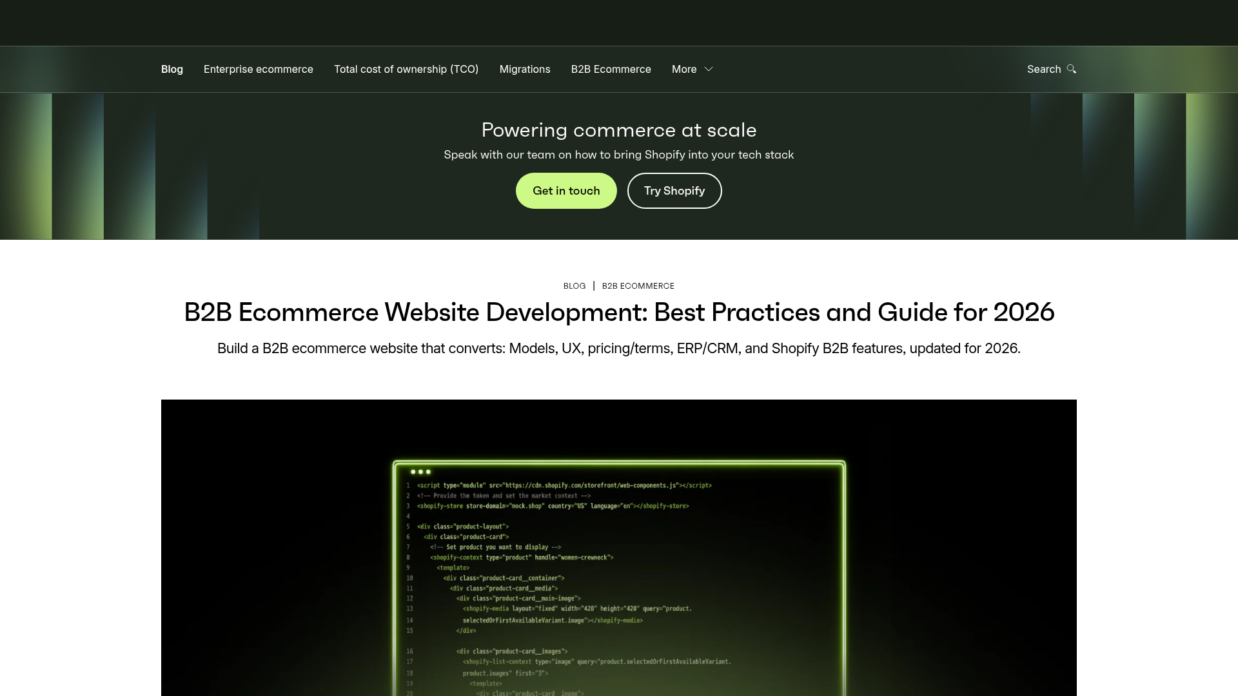Click the code editor hero image

point(619,548)
